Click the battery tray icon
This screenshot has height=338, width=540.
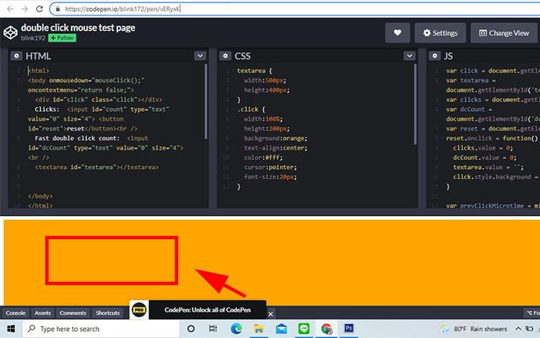pyautogui.click(x=529, y=329)
